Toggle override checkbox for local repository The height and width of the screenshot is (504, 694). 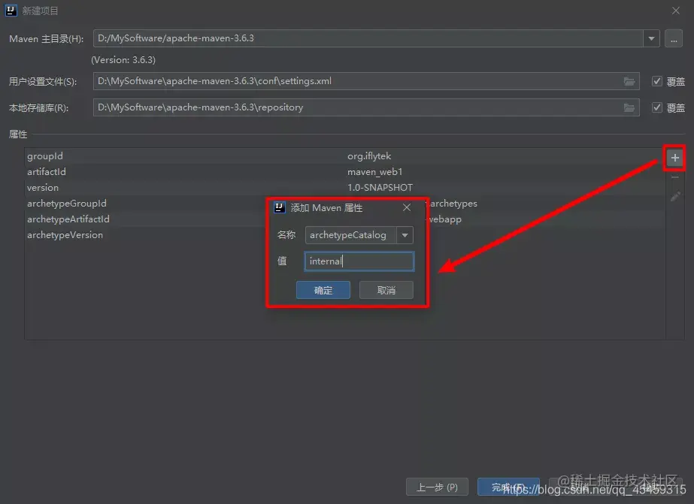[657, 107]
